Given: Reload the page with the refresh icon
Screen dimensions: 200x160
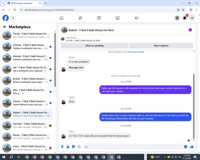Looking at the screenshot, I should 15,10.
